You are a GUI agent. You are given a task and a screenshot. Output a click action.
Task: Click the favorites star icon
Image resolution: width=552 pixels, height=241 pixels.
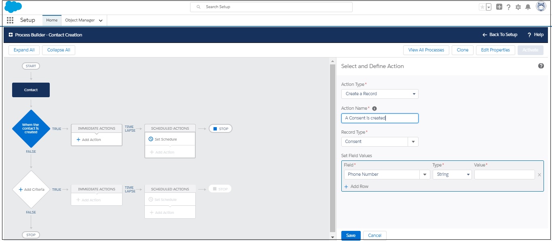(482, 7)
